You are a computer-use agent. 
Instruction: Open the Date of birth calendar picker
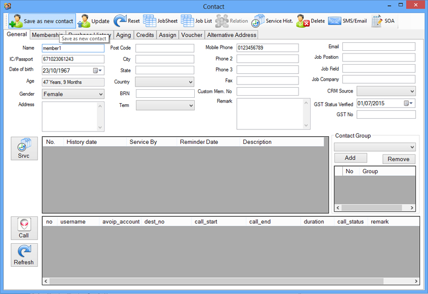(x=97, y=71)
